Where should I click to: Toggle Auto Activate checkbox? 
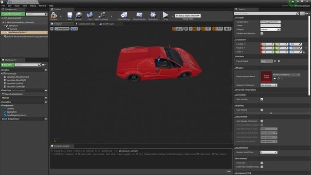pyautogui.click(x=261, y=99)
